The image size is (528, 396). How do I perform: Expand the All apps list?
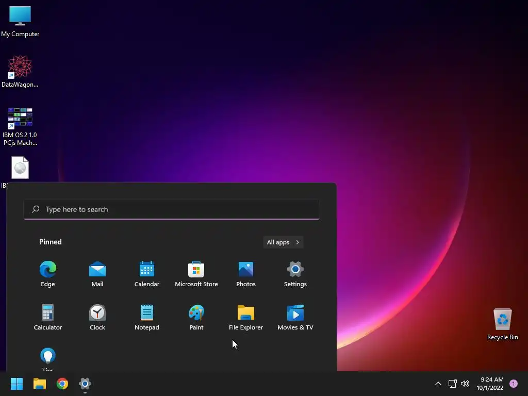(x=283, y=242)
